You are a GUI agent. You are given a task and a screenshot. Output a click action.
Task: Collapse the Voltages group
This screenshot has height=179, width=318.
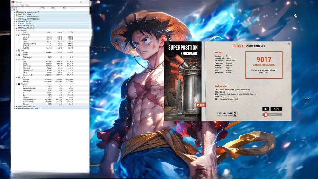[x=17, y=30]
